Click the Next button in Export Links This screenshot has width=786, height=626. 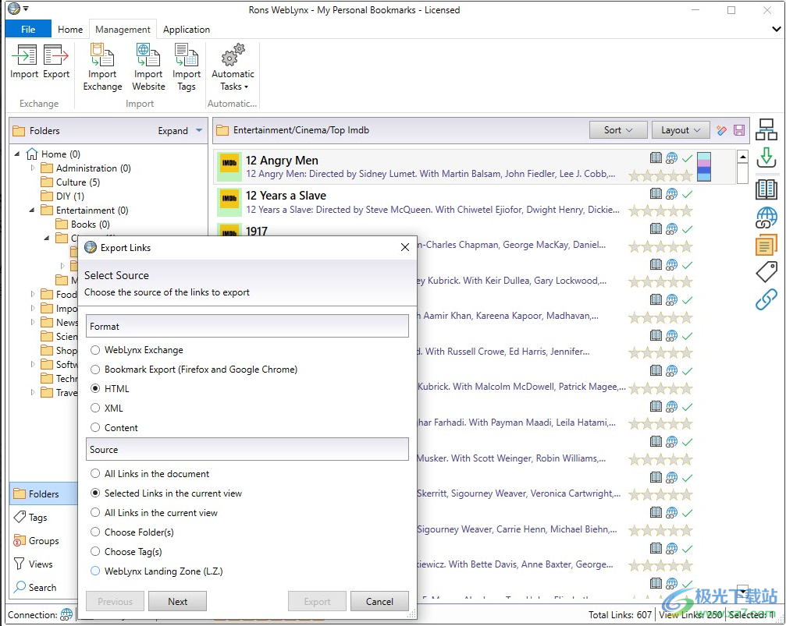[177, 601]
